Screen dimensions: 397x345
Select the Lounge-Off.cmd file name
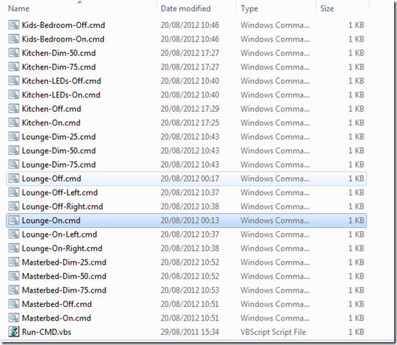pos(52,179)
